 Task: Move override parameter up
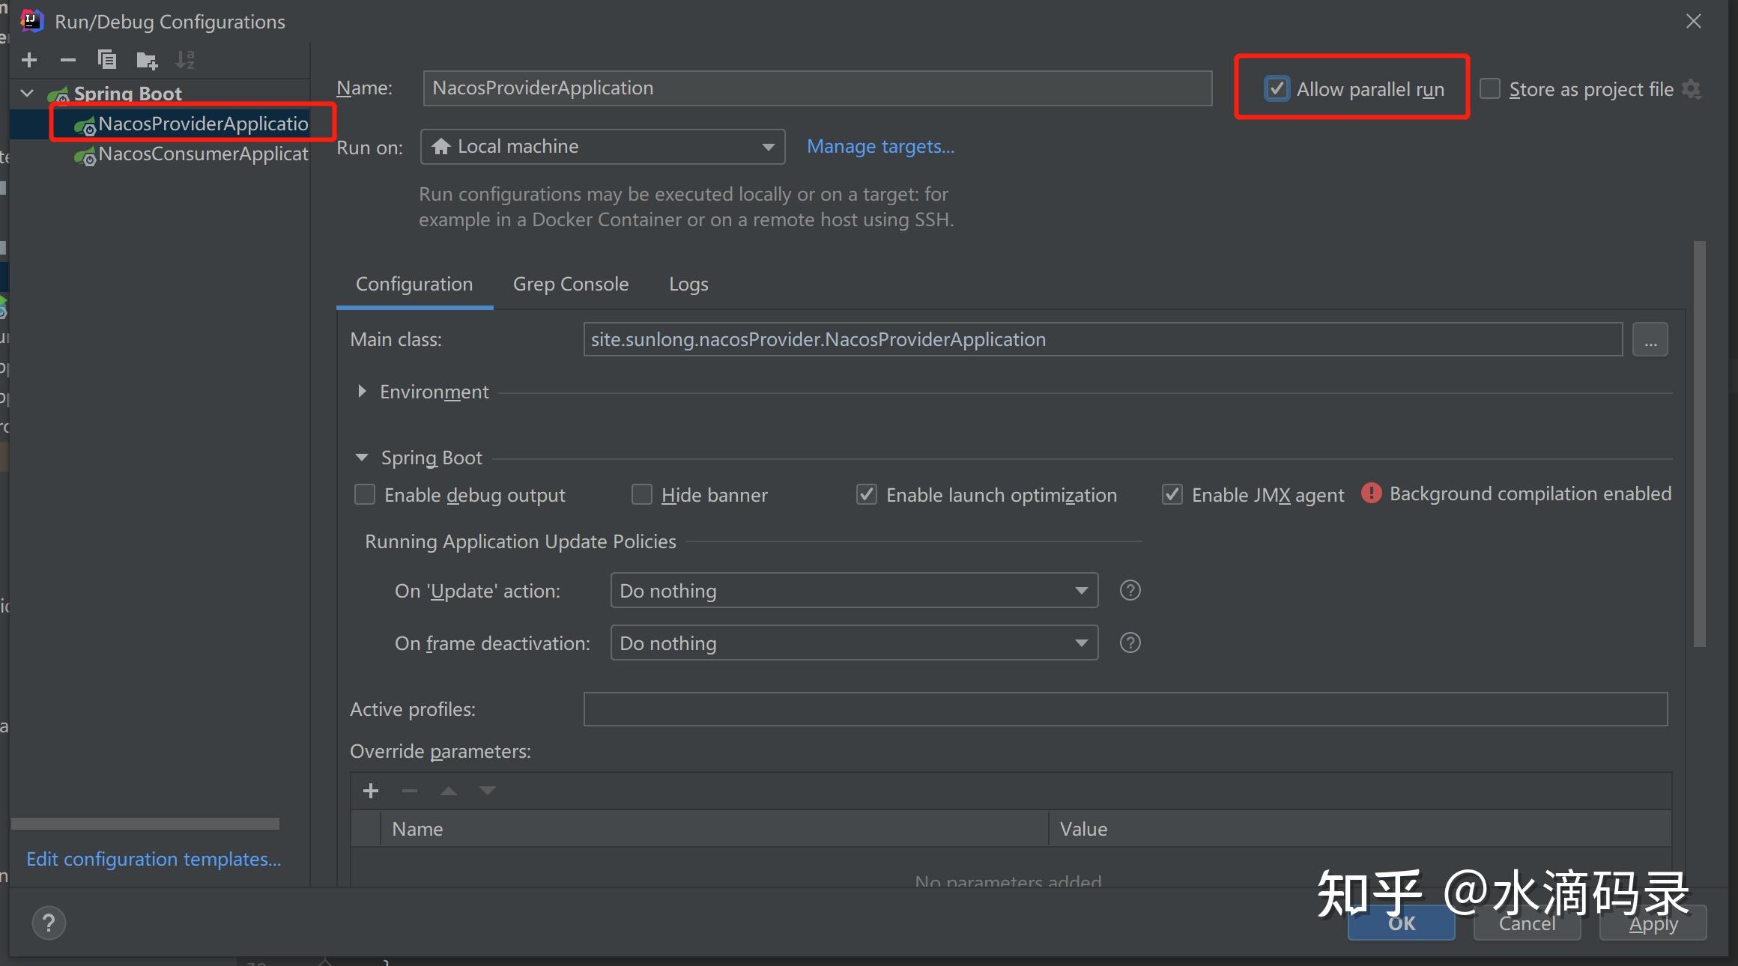pyautogui.click(x=449, y=791)
